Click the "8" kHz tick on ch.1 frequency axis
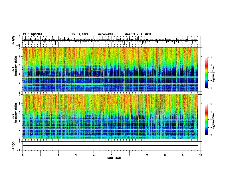This screenshot has height=174, width=226. click(x=20, y=56)
